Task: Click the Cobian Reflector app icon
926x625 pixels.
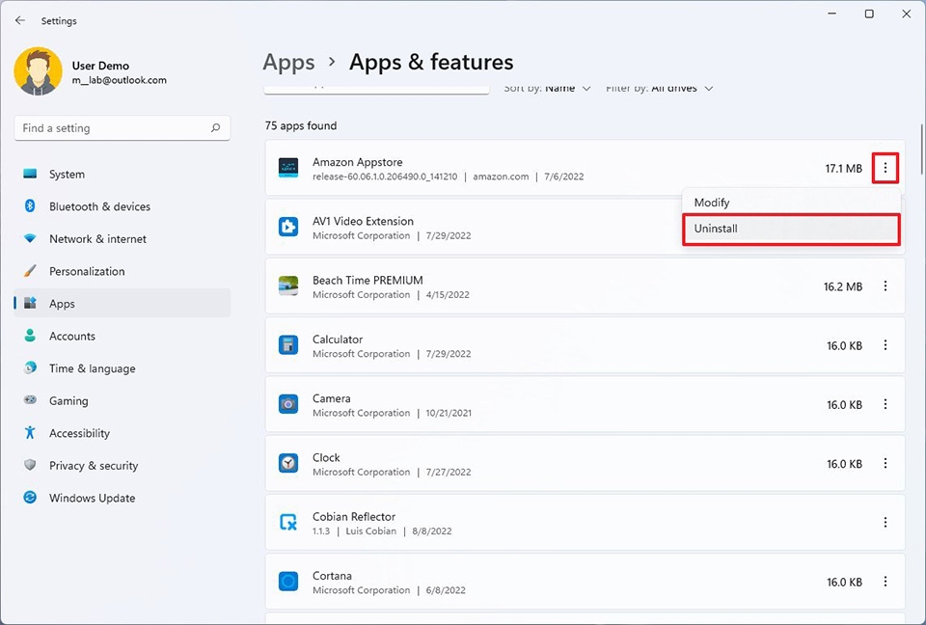Action: [287, 522]
